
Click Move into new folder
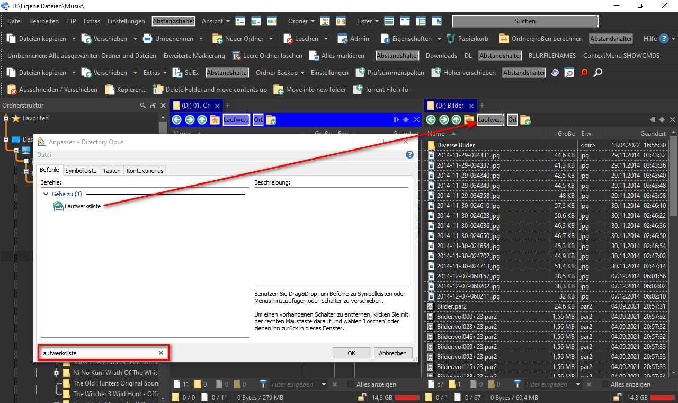click(310, 90)
